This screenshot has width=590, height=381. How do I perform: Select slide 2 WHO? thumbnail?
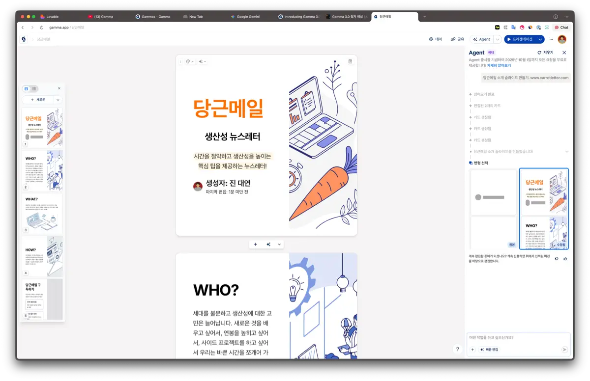click(x=42, y=170)
